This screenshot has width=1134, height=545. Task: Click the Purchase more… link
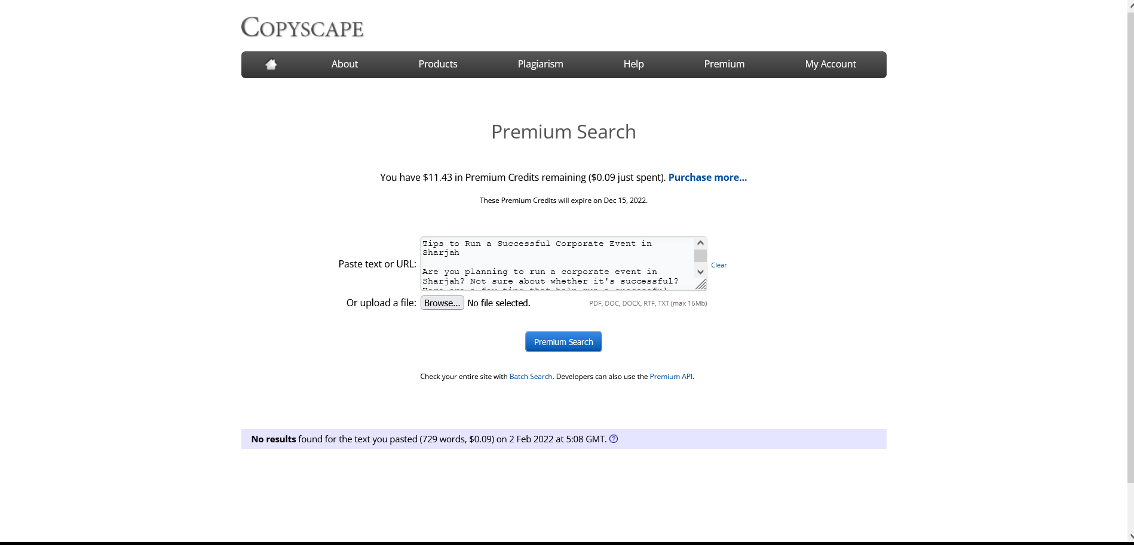tap(707, 177)
